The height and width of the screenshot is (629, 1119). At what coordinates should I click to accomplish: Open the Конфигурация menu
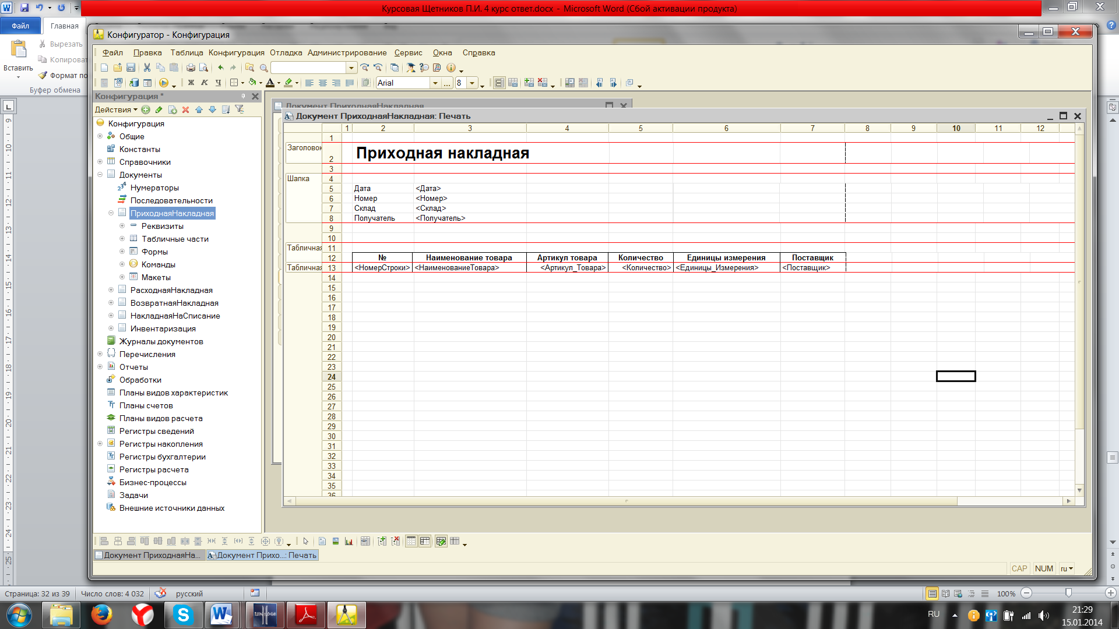coord(236,52)
